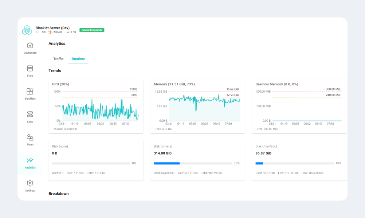
Task: Click the Blocklet Server hexagon logo
Action: [x=27, y=30]
